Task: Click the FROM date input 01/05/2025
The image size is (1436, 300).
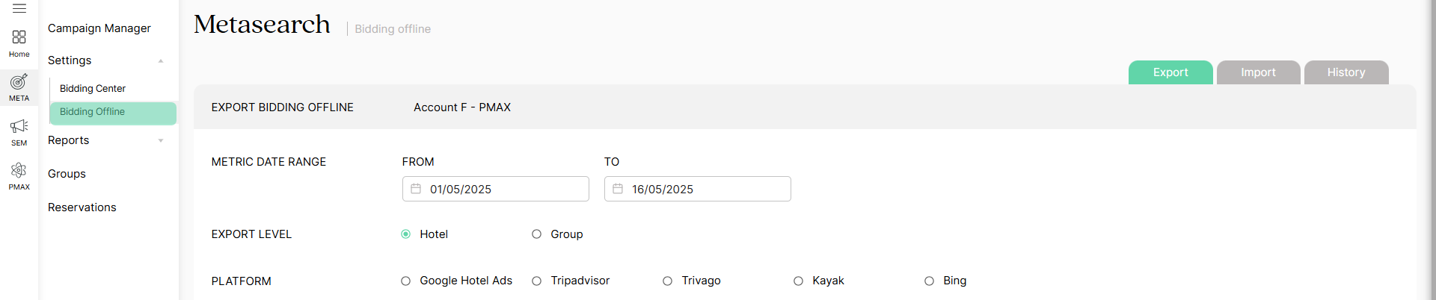Action: [496, 189]
